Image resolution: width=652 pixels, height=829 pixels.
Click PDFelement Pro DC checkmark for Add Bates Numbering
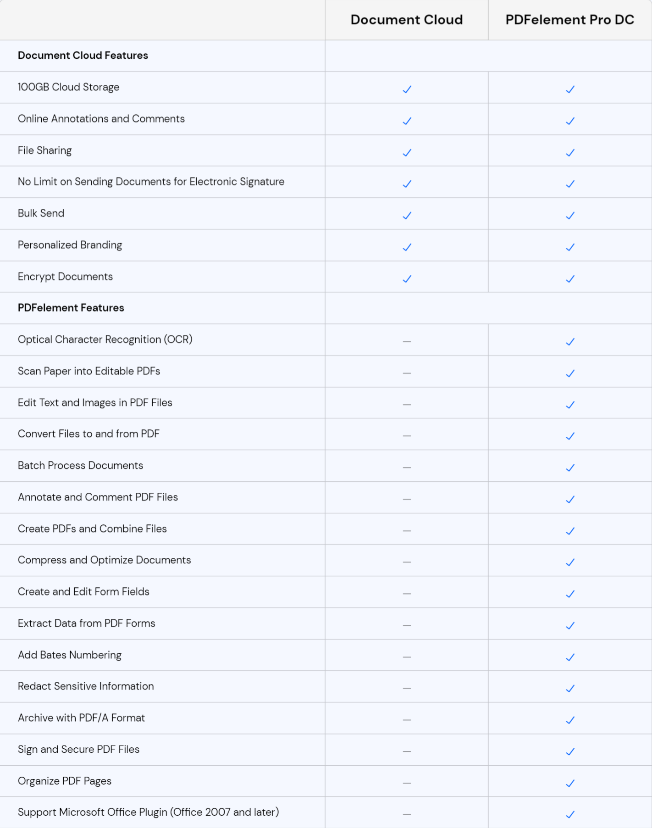pyautogui.click(x=570, y=657)
